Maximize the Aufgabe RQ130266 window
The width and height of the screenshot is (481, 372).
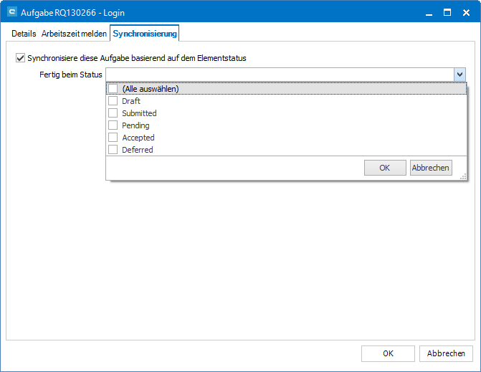[x=447, y=12]
